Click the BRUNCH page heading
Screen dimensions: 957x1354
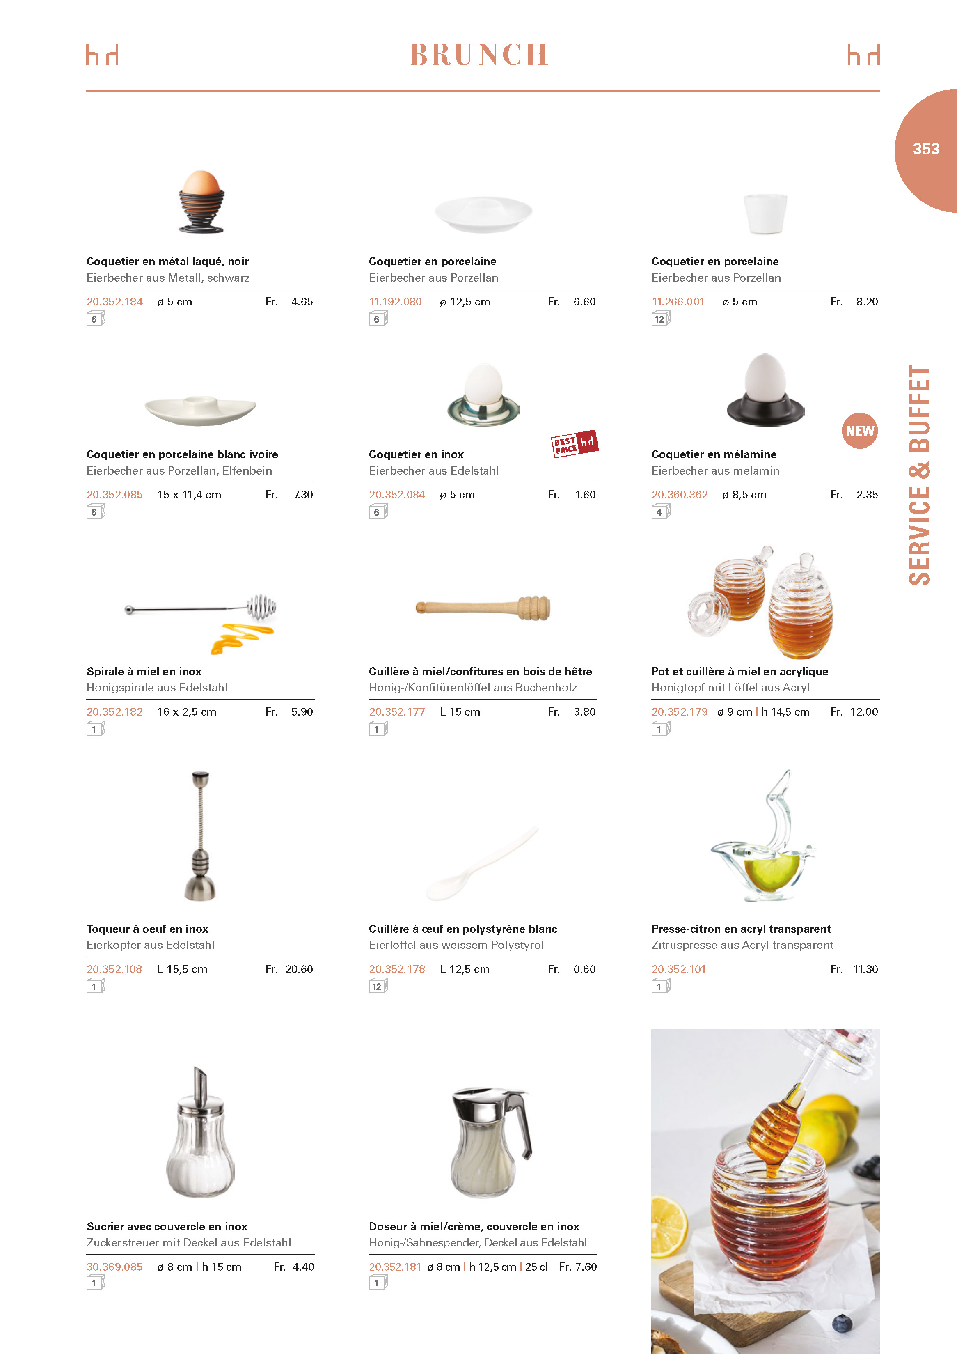pyautogui.click(x=479, y=55)
